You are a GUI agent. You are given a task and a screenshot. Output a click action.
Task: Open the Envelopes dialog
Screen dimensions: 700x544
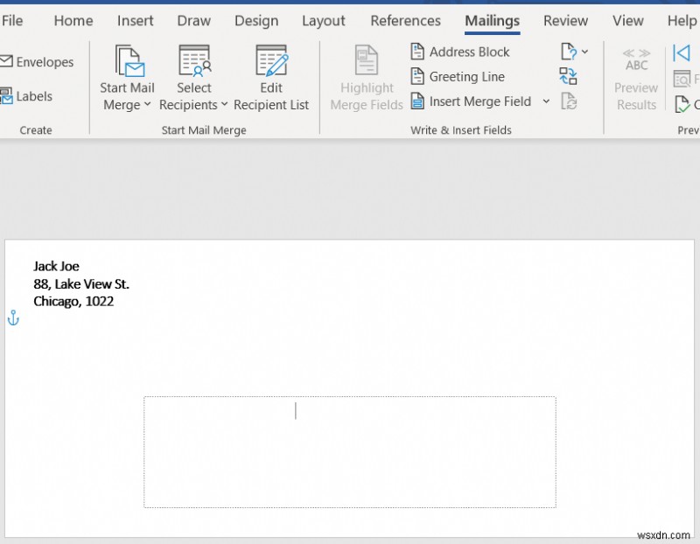(38, 62)
